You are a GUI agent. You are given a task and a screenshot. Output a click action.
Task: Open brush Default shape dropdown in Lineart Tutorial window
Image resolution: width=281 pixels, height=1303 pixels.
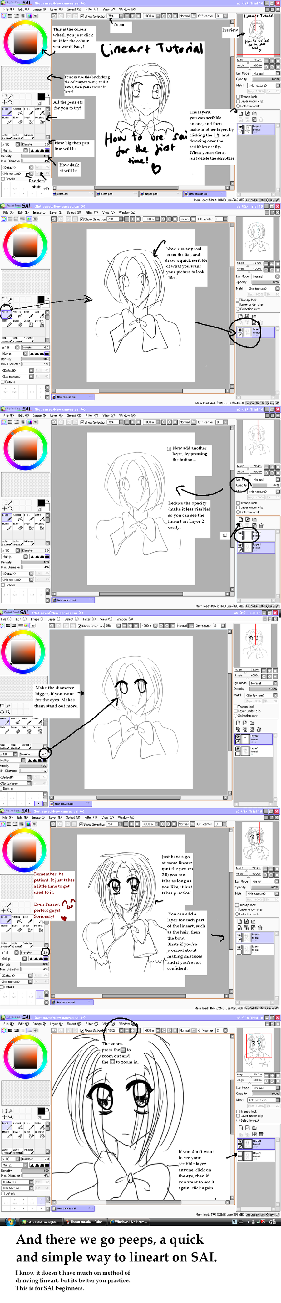point(17,167)
